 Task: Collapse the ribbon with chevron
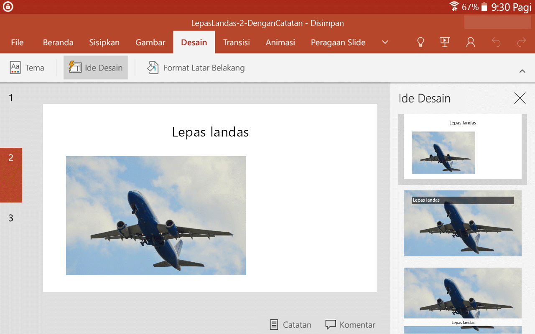point(522,71)
